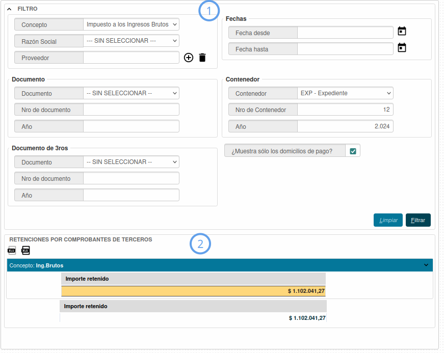Open the Documento de 3ros document dropdown
Viewport: 444px width, 353px height.
pyautogui.click(x=131, y=162)
